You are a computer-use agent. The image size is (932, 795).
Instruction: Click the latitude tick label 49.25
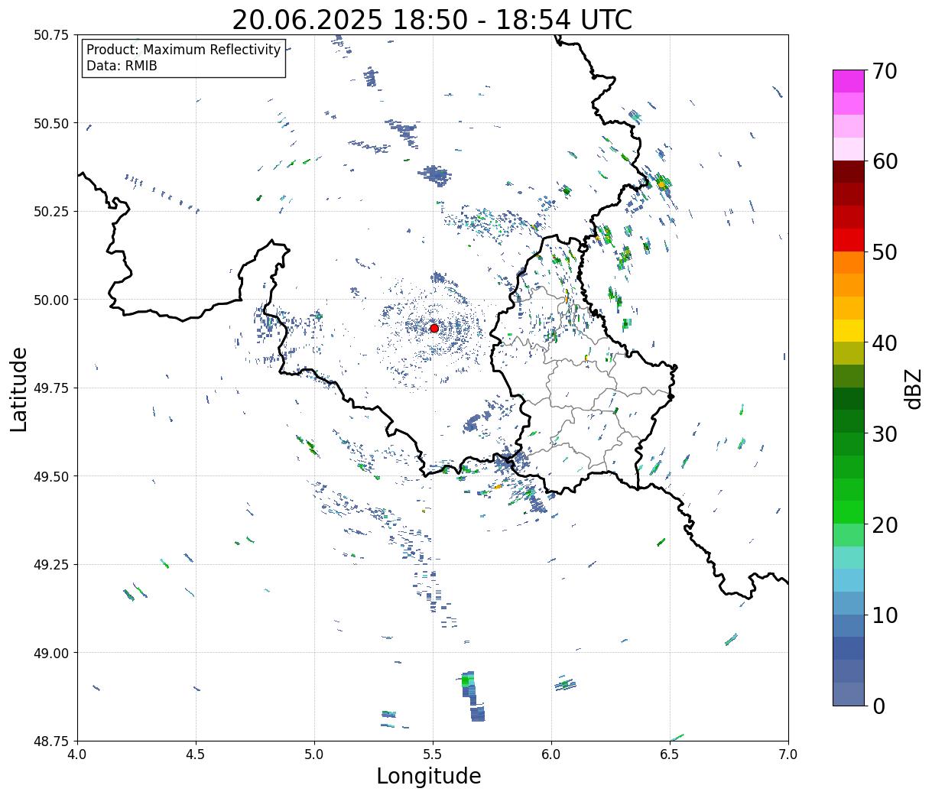coord(50,565)
